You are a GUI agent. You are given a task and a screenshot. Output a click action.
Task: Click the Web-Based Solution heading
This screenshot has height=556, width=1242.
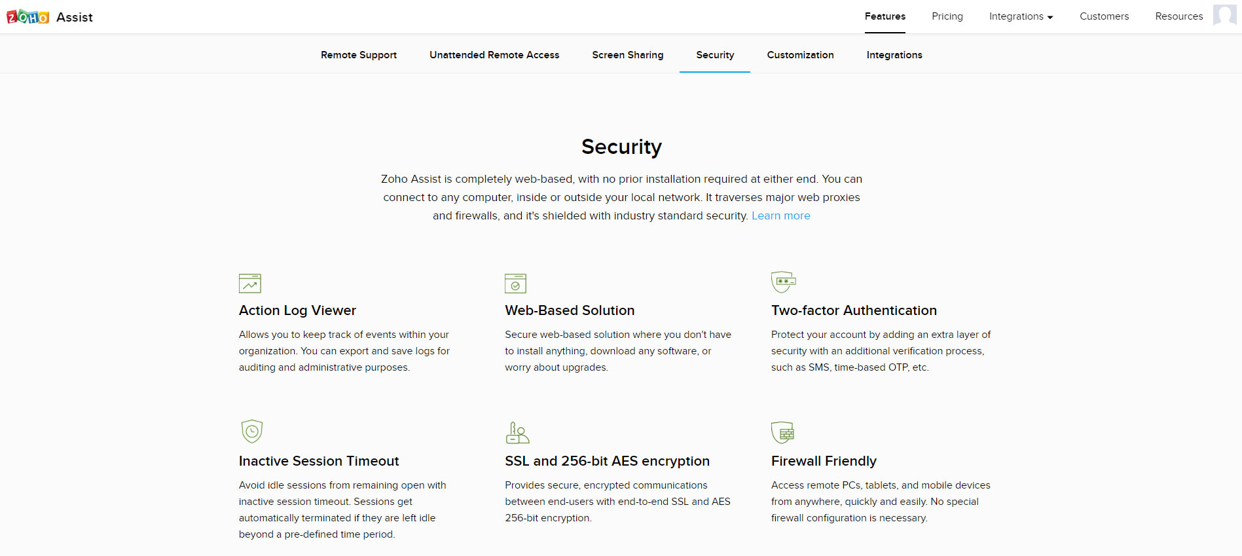(x=570, y=310)
